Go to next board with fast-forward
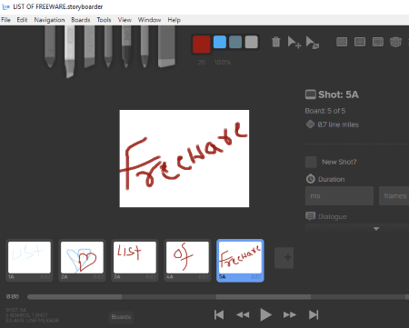The image size is (409, 328). (x=290, y=315)
